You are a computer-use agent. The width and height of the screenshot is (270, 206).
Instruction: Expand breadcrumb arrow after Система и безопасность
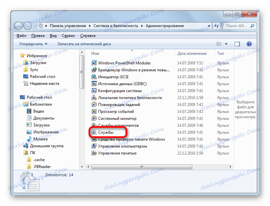pyautogui.click(x=142, y=26)
